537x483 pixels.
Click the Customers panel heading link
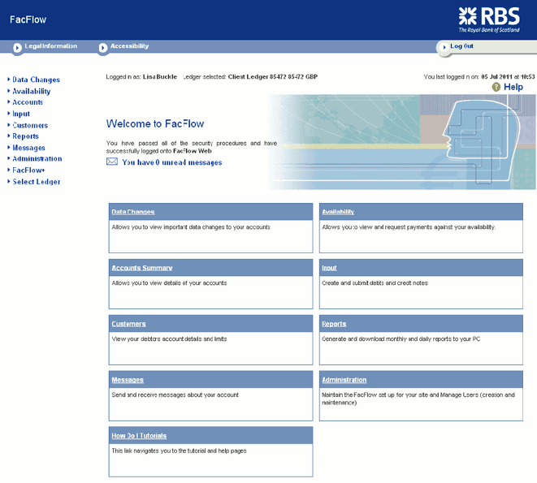pyautogui.click(x=128, y=324)
